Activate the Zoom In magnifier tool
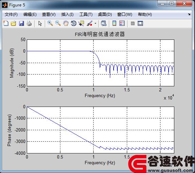The height and width of the screenshot is (173, 195). pyautogui.click(x=50, y=23)
